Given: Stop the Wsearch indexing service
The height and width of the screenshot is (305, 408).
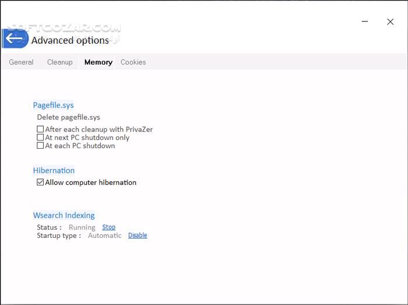Looking at the screenshot, I should [x=109, y=227].
